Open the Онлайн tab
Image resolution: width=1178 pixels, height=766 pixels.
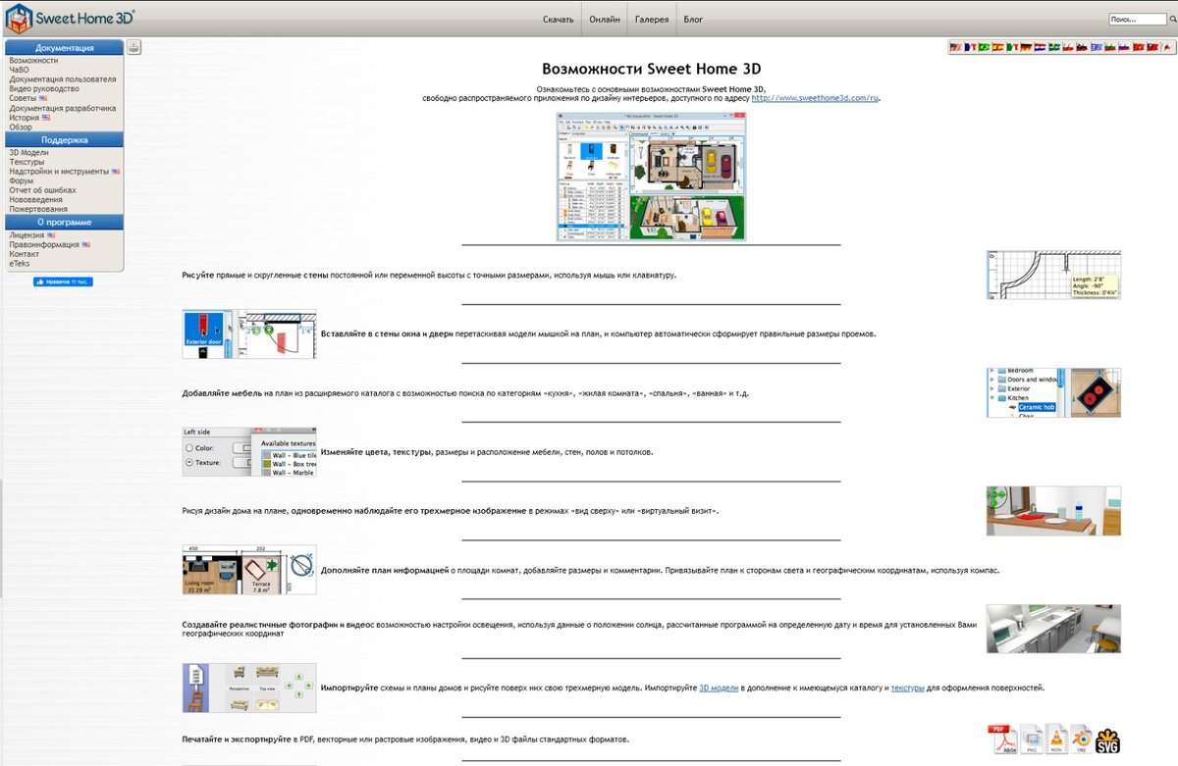(605, 19)
